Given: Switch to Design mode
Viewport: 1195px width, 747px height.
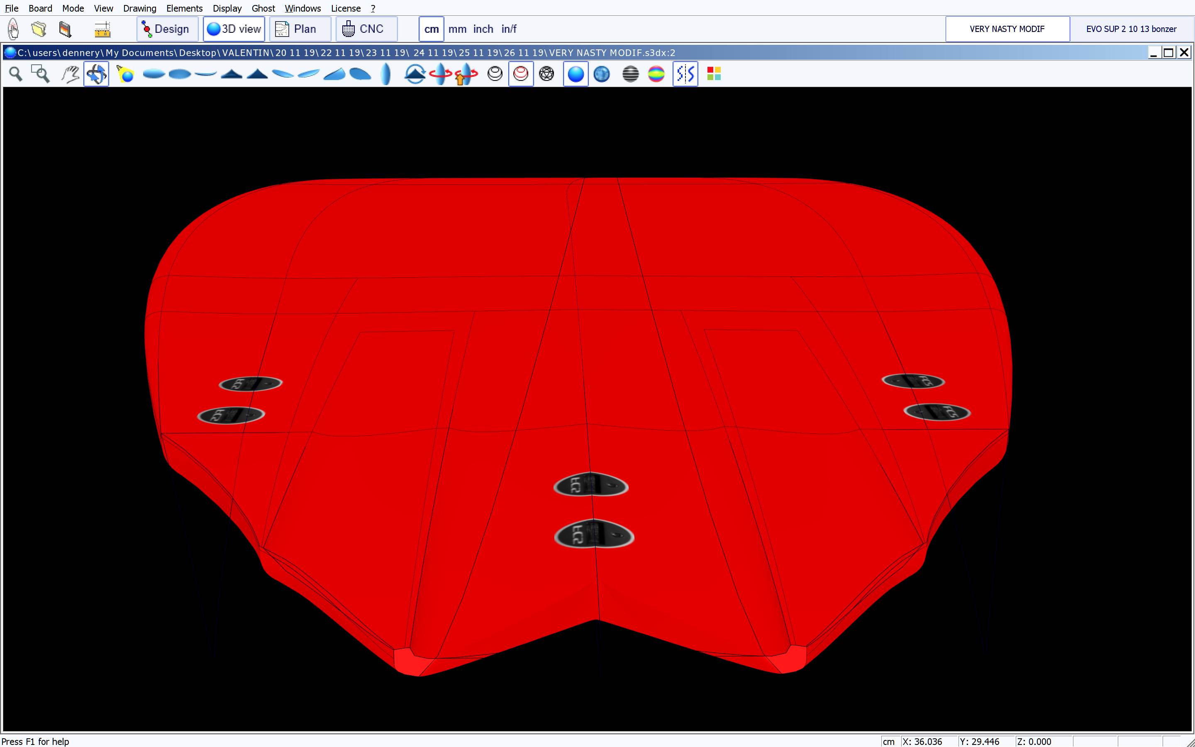Looking at the screenshot, I should [167, 29].
